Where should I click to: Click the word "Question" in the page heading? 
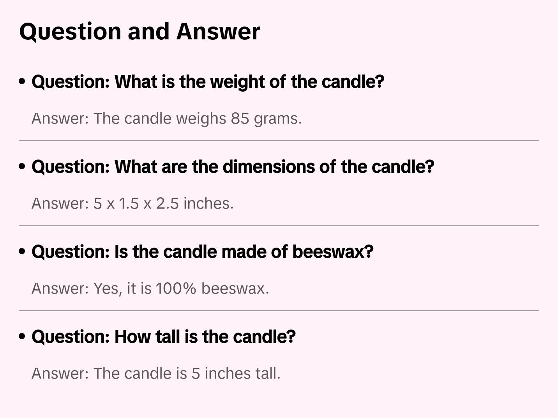pos(70,32)
